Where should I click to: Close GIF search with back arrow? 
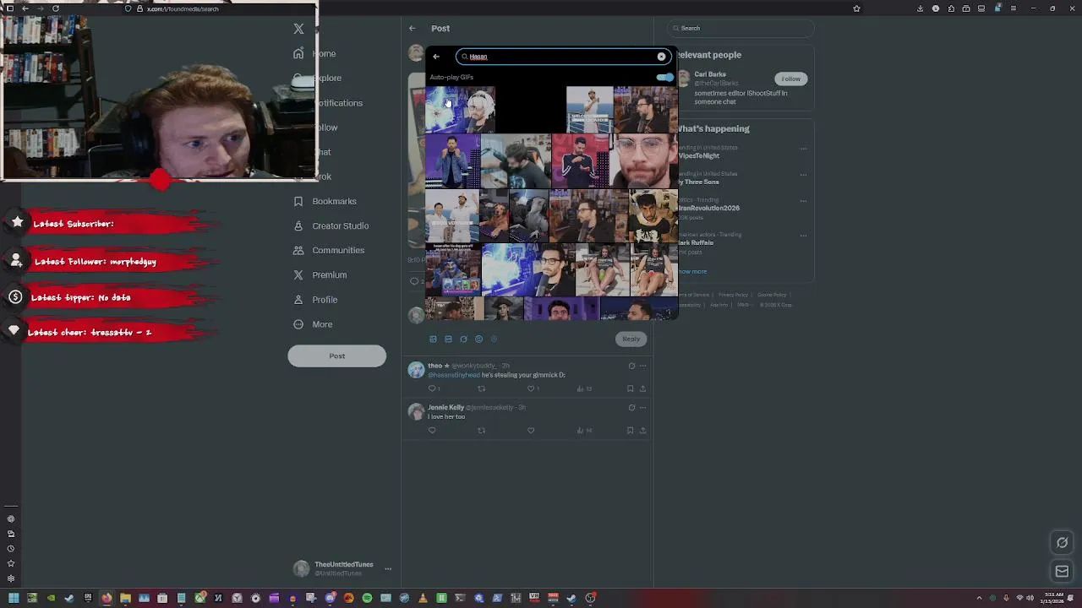[x=436, y=57]
